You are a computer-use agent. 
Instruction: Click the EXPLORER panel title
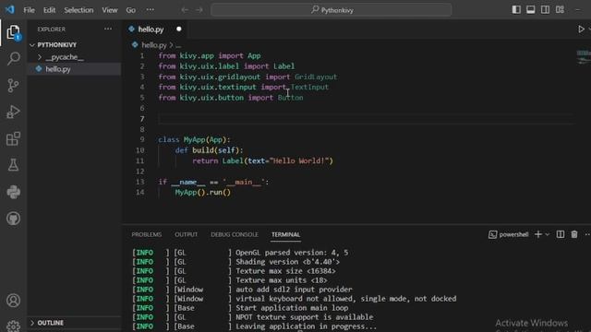(x=52, y=29)
